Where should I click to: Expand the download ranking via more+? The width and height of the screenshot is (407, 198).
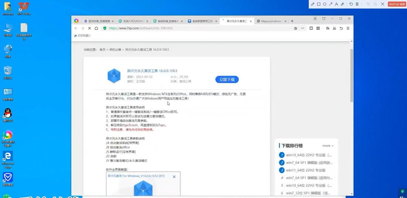click(328, 146)
